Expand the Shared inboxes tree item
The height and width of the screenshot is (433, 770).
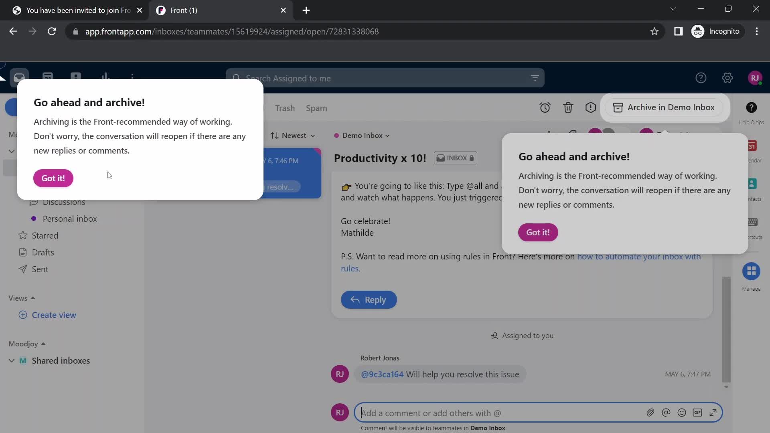click(x=12, y=360)
